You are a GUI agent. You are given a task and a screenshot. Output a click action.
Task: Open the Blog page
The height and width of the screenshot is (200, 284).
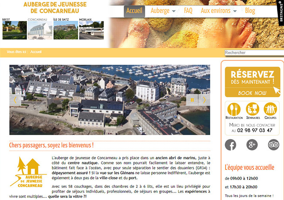click(250, 10)
